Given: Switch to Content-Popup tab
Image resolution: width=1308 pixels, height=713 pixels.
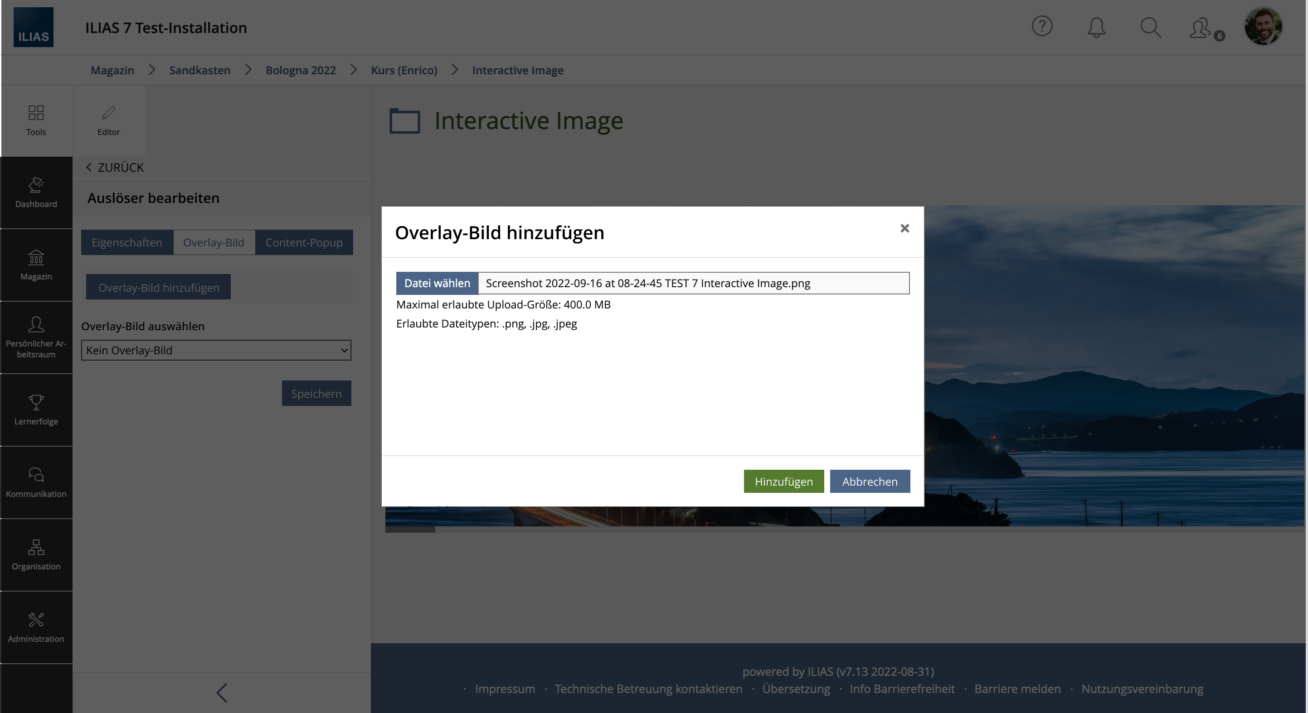Looking at the screenshot, I should pos(304,242).
